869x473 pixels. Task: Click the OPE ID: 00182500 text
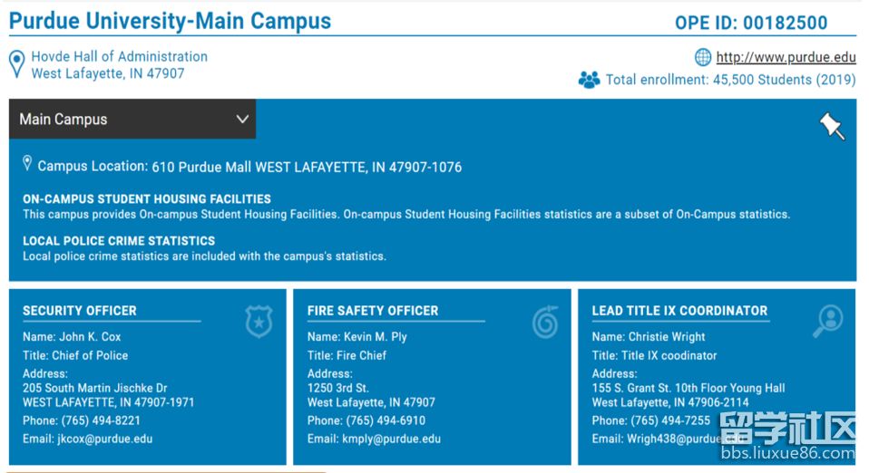[751, 24]
